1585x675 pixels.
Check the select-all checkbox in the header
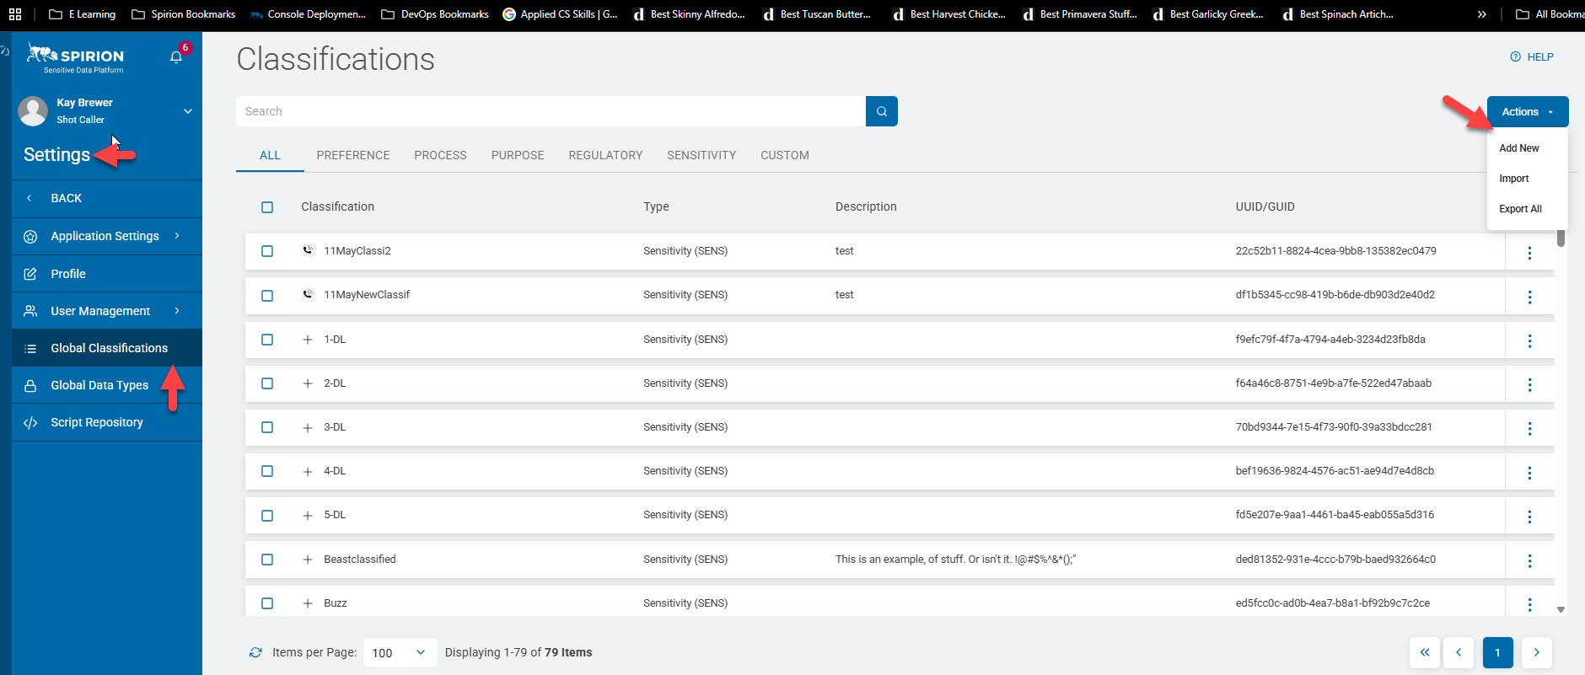point(267,207)
